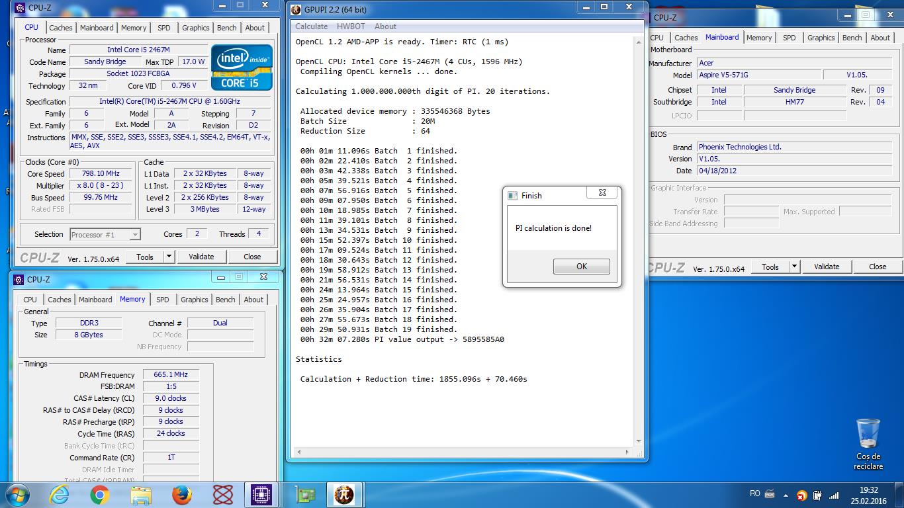904x508 pixels.
Task: Open Memory tab in top-left CPU-Z
Action: 134,28
